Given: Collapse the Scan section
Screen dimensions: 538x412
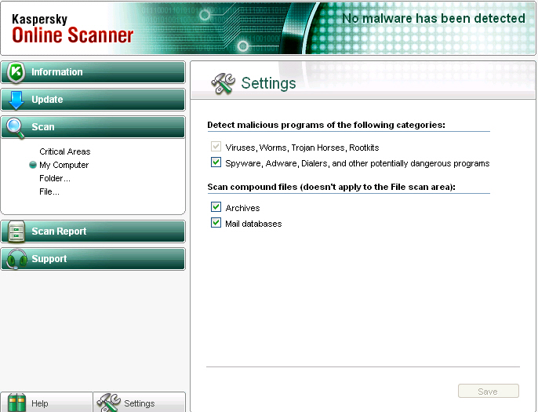Looking at the screenshot, I should [x=93, y=127].
